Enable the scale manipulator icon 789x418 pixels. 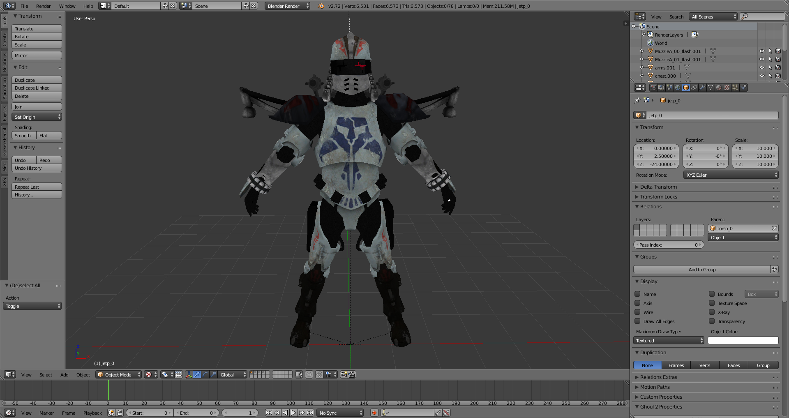[x=213, y=374]
